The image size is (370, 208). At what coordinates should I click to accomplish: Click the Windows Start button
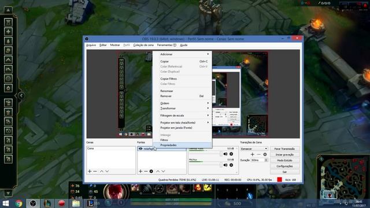point(5,203)
